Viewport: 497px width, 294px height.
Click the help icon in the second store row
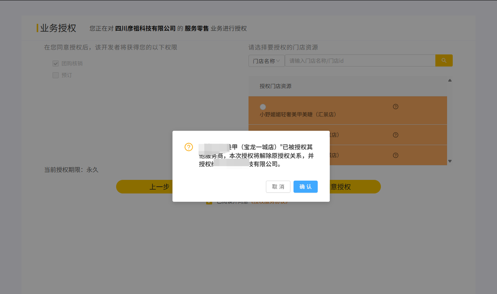tap(396, 135)
